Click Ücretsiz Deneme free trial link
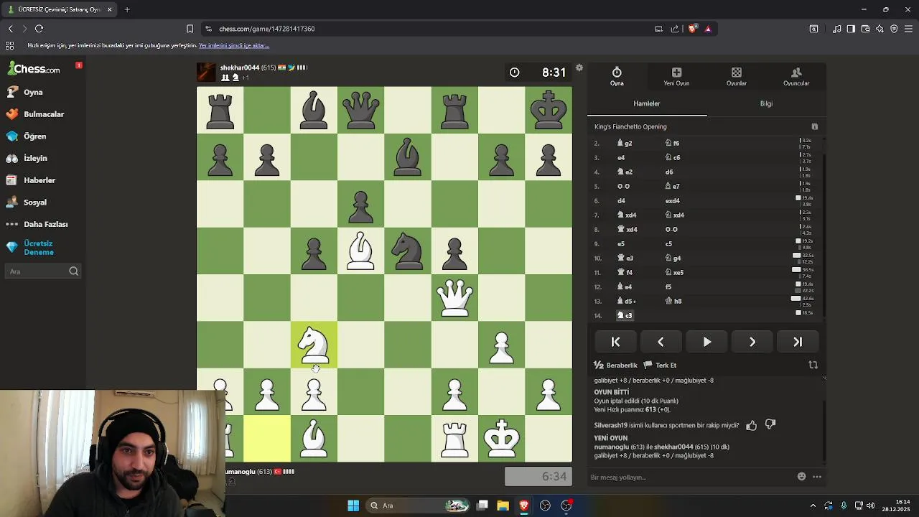 [x=30, y=248]
